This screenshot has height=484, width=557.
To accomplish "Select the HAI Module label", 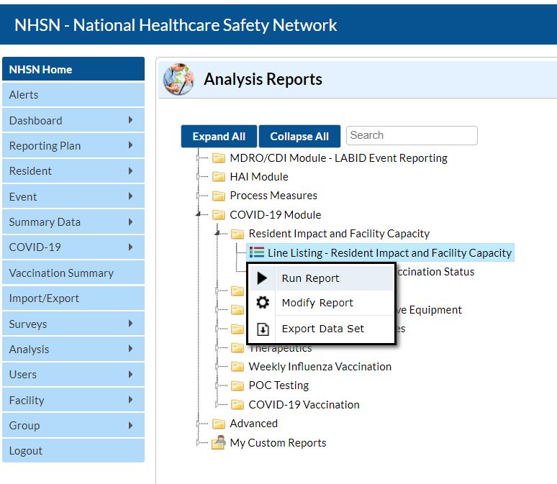I will [259, 176].
